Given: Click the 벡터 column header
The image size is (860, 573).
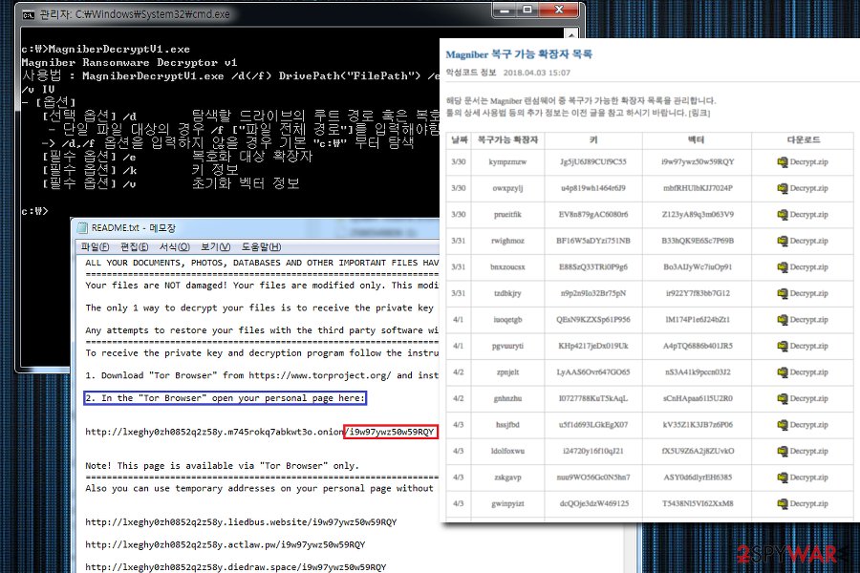Looking at the screenshot, I should pyautogui.click(x=696, y=139).
